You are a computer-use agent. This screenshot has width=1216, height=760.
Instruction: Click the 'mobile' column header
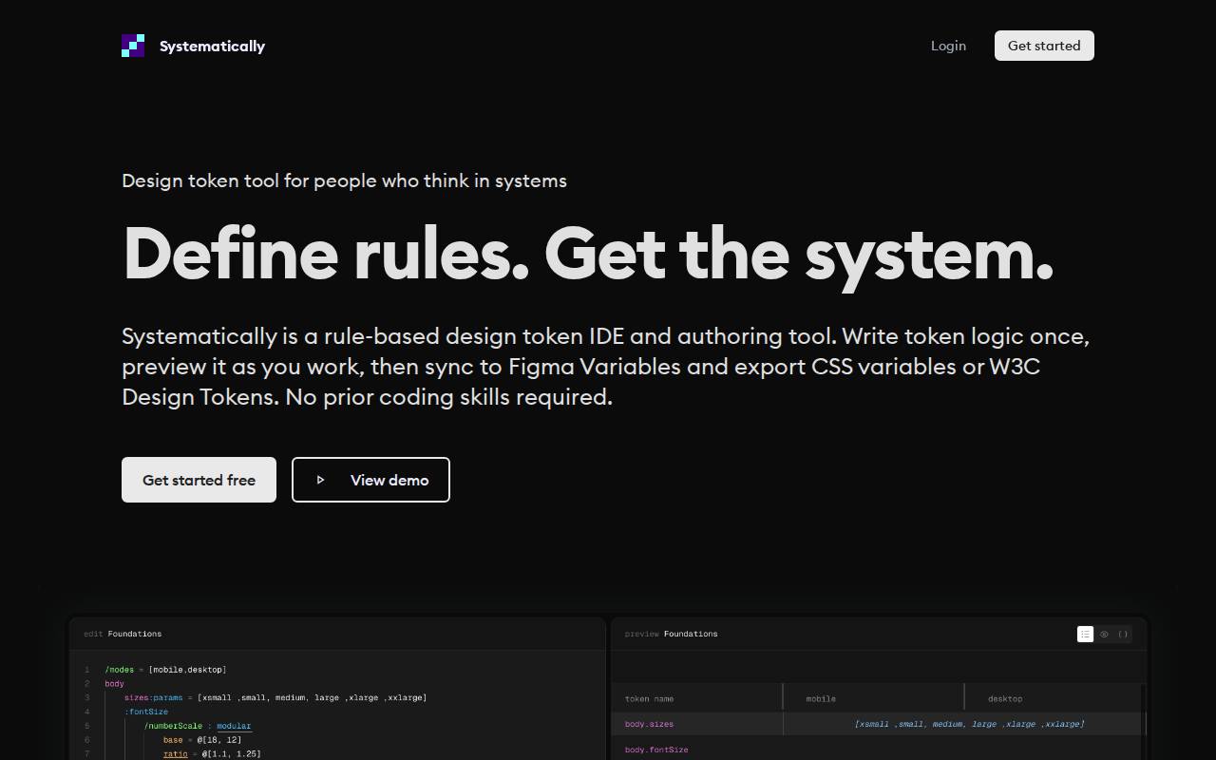[821, 698]
